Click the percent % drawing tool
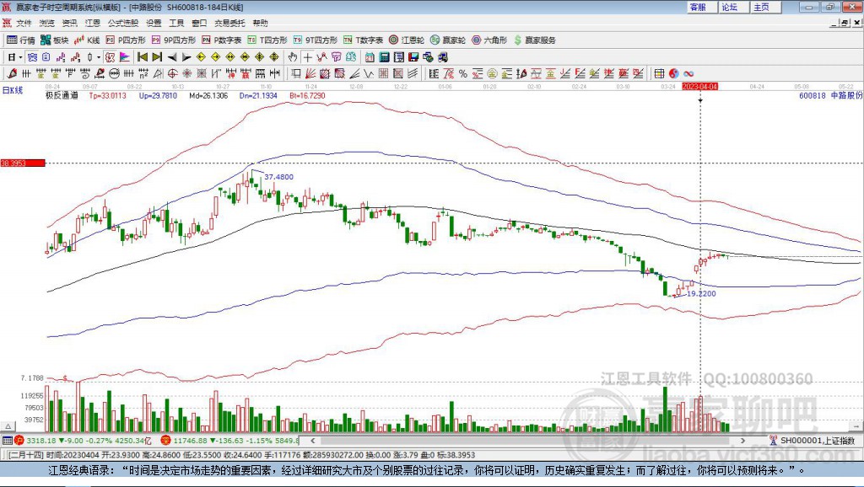 click(463, 74)
